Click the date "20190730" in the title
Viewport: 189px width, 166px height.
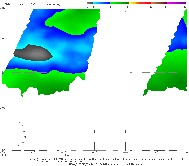click(37, 4)
